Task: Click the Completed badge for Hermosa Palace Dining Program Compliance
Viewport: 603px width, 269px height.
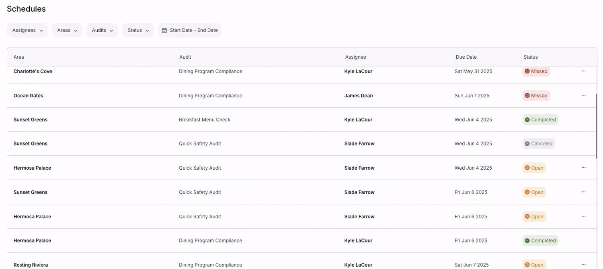Action: point(540,240)
